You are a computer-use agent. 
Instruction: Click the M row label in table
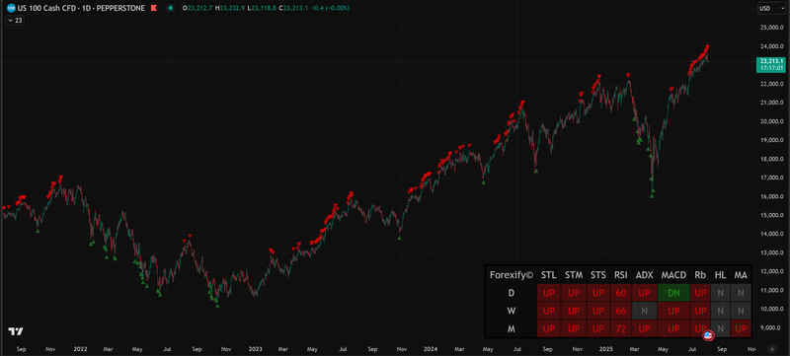tap(511, 328)
